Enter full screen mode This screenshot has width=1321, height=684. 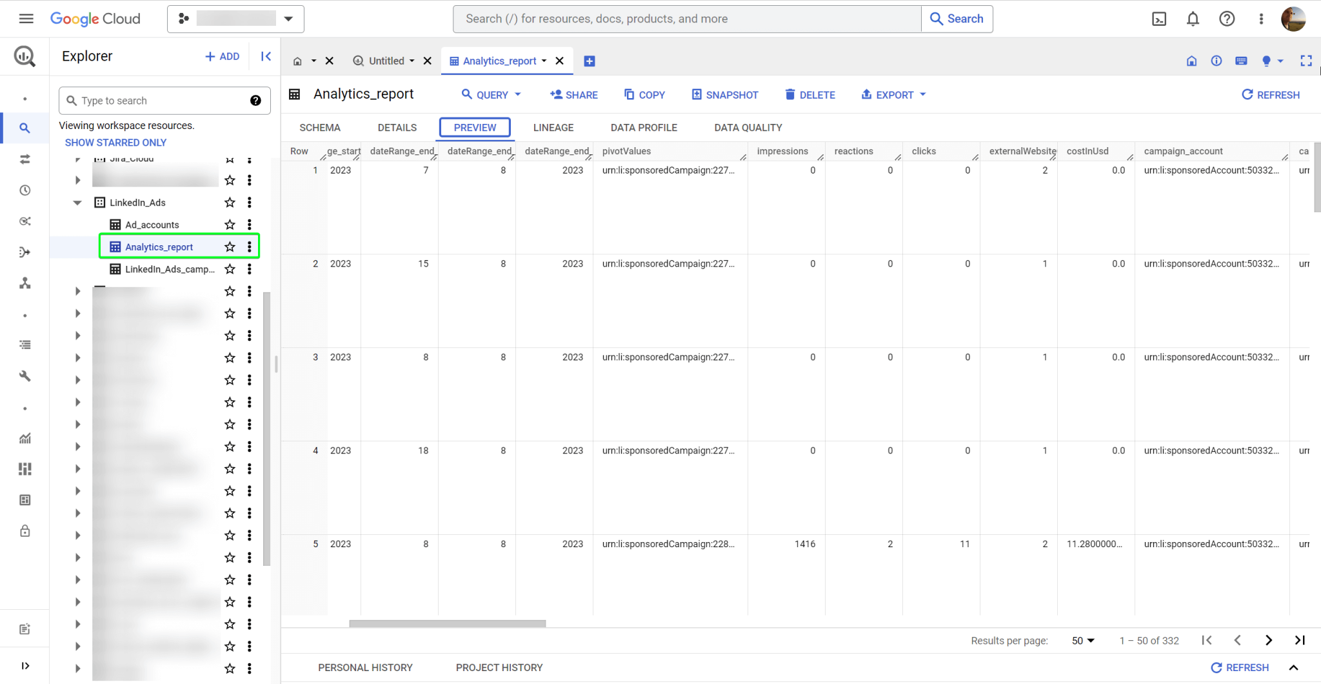click(1307, 61)
